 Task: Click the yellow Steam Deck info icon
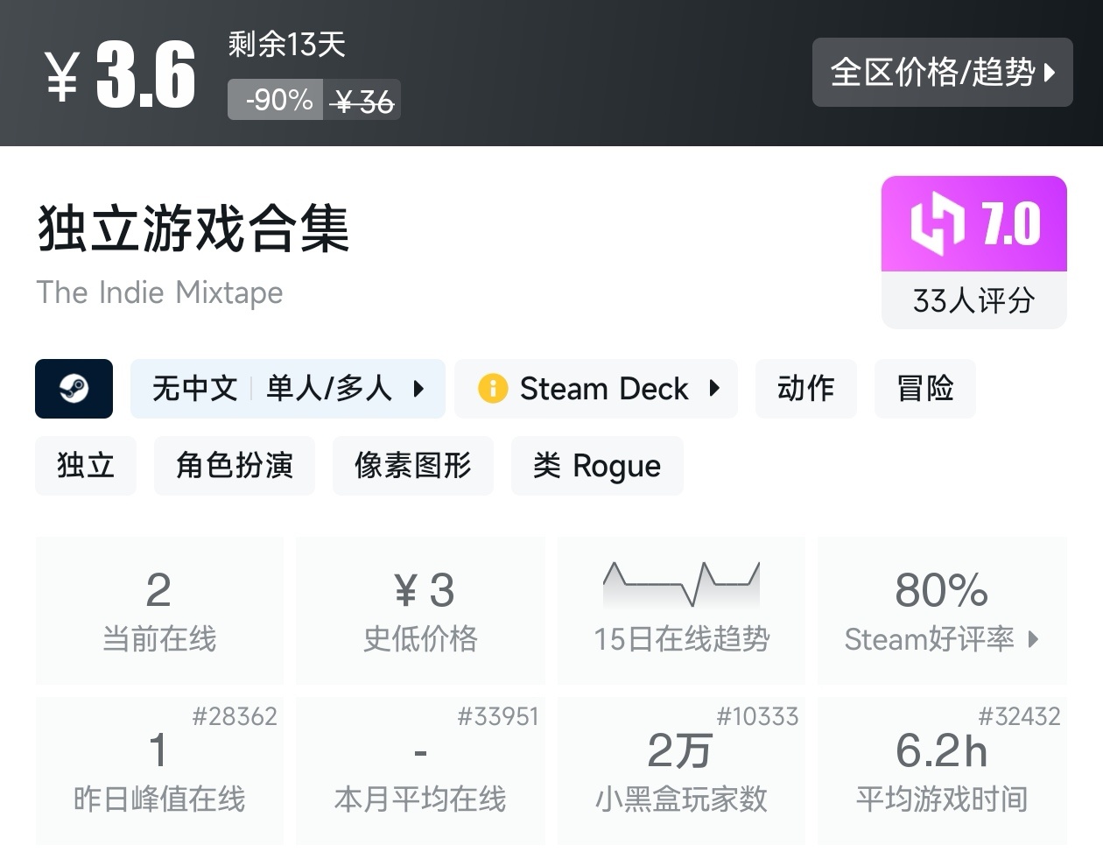pos(493,388)
